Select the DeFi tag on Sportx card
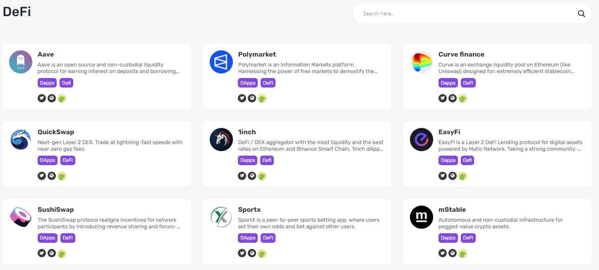The width and height of the screenshot is (599, 270). (x=268, y=238)
